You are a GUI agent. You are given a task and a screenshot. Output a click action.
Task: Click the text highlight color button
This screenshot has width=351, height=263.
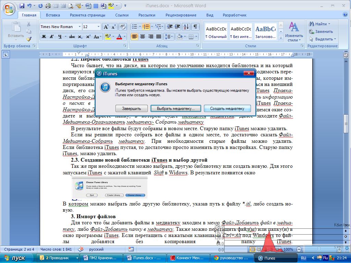point(108,37)
